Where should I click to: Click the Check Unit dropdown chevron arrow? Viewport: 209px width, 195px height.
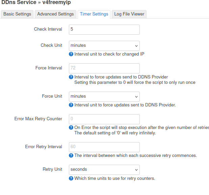click(136, 46)
